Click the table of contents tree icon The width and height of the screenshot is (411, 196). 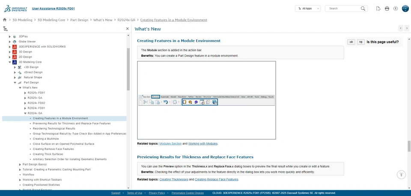(6, 29)
